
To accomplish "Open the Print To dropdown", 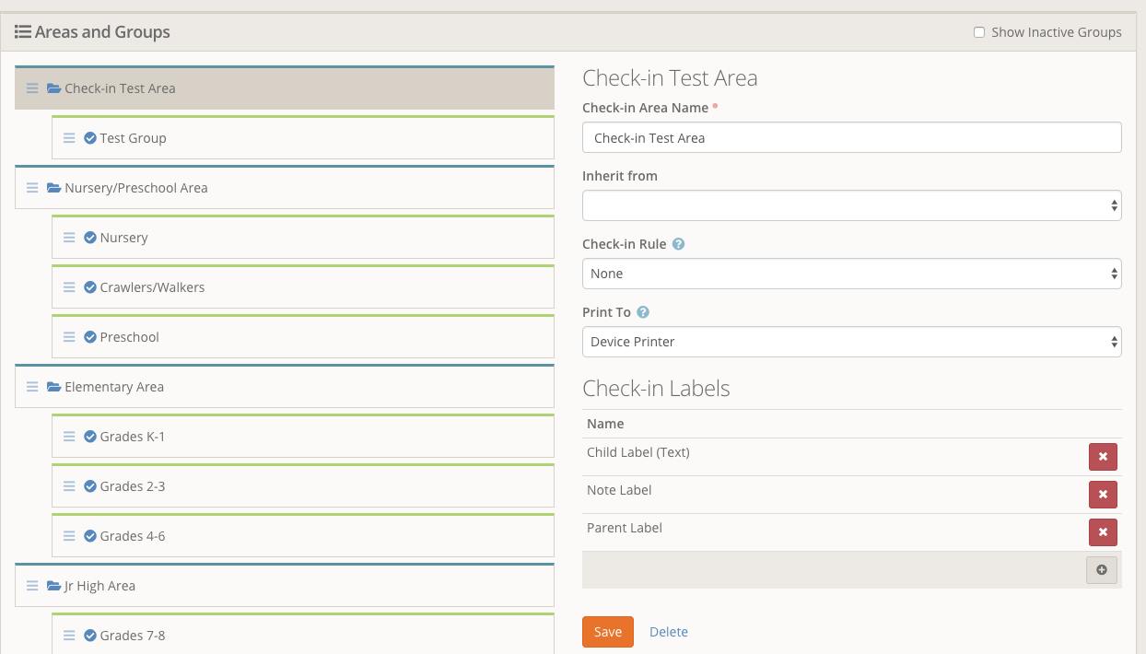I will (x=850, y=341).
